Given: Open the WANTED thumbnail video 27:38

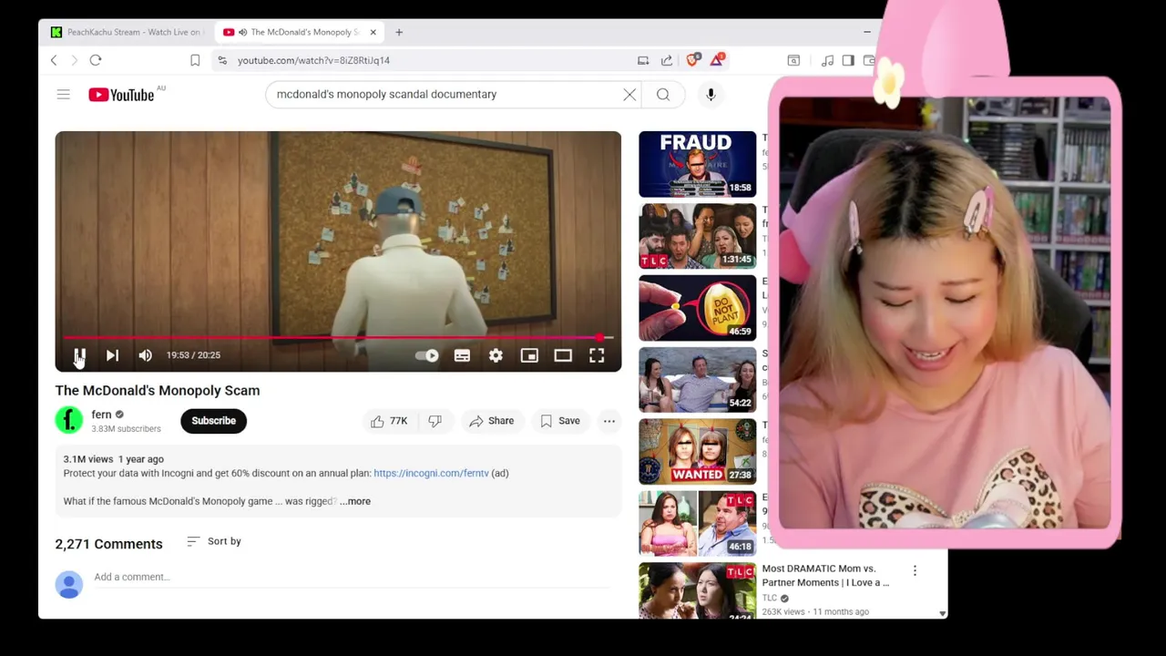Looking at the screenshot, I should pos(697,452).
